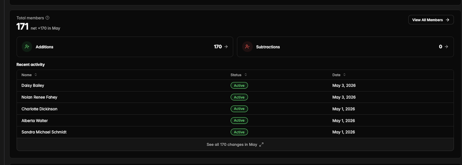Click Charlotte Dickinson's Active status badge
The width and height of the screenshot is (462, 165).
tap(239, 109)
